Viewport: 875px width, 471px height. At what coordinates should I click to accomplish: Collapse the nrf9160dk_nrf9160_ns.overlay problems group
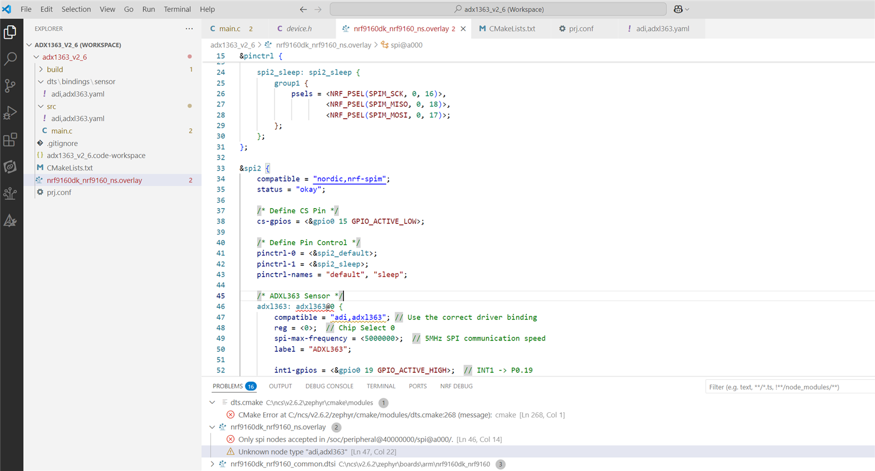(212, 427)
